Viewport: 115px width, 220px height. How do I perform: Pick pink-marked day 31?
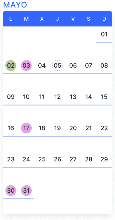tap(26, 191)
